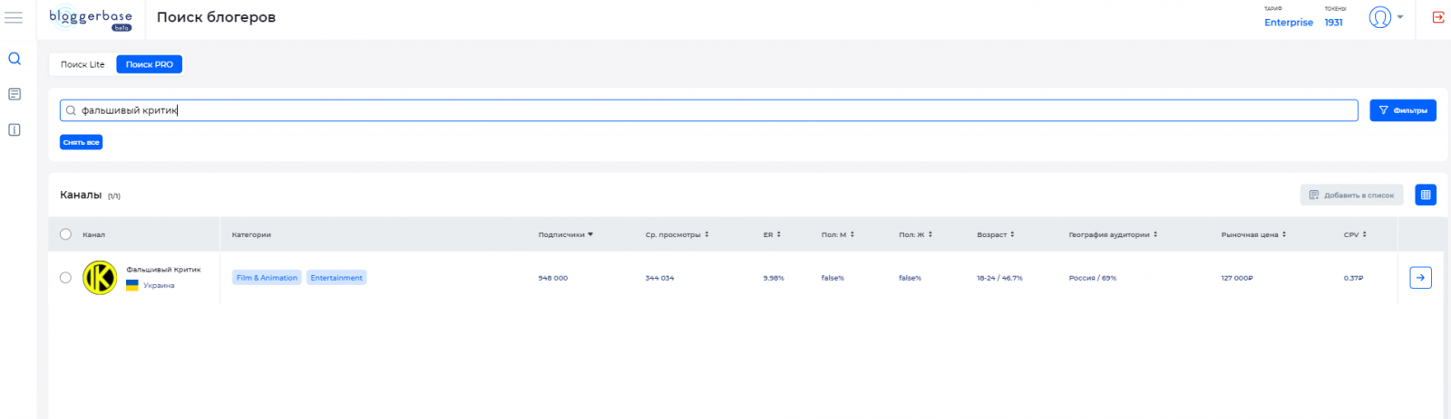The width and height of the screenshot is (1451, 419).
Task: Select the Фальшивый Критик row checkbox
Action: 65,278
